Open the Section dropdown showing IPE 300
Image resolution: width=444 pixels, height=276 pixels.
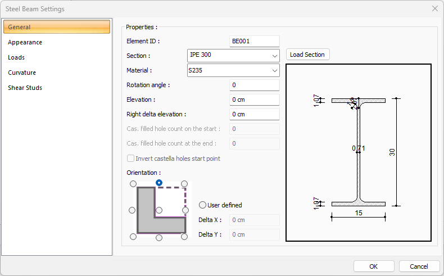(x=233, y=56)
